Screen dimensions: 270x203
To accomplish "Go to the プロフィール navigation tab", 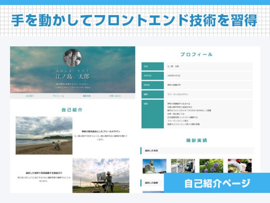I will click(x=58, y=96).
